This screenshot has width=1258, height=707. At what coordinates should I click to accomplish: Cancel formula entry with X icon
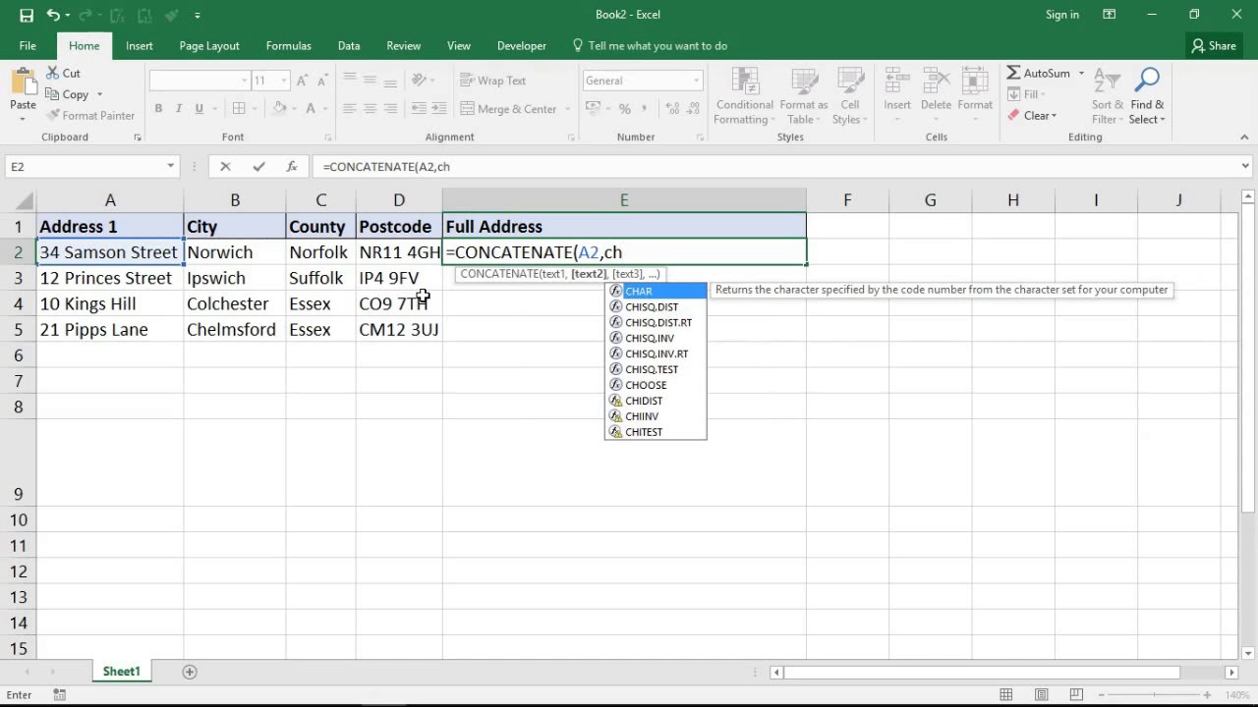[225, 167]
